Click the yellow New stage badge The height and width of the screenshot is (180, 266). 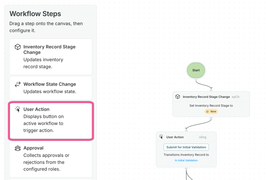point(211,111)
